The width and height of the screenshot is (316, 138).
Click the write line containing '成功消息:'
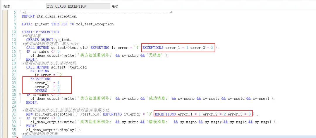153,98
